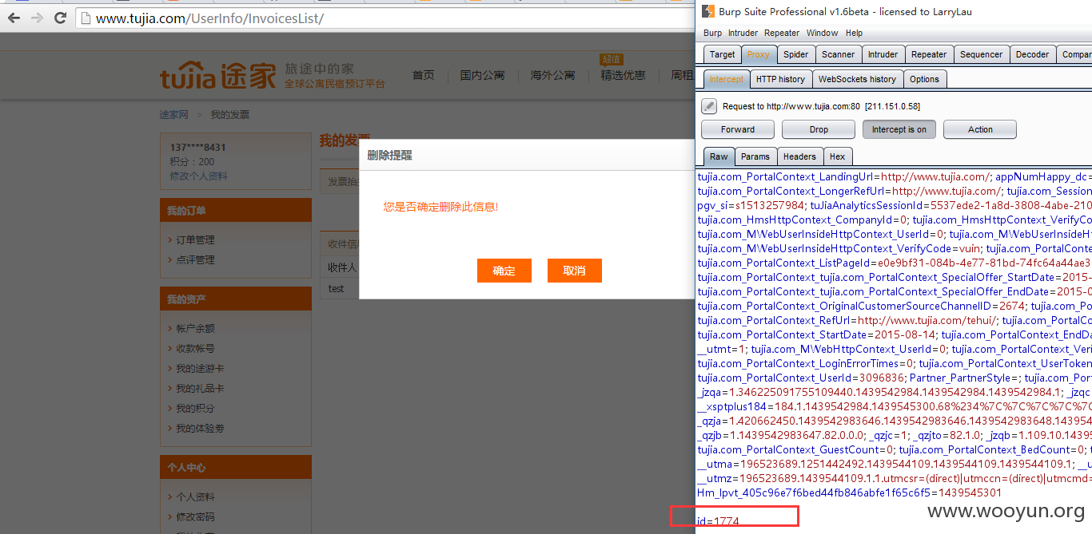The height and width of the screenshot is (534, 1092).
Task: Open 修改密码 in sidebar
Action: pos(195,516)
